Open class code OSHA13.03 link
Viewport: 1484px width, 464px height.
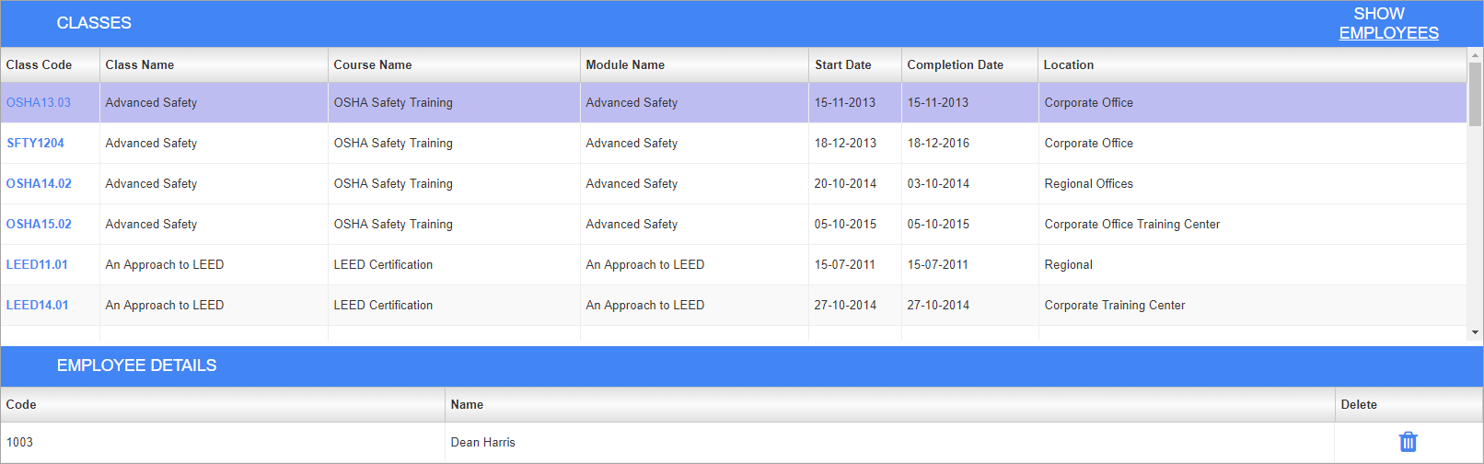[x=39, y=103]
